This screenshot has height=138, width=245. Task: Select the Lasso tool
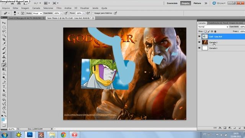[x=4, y=31]
